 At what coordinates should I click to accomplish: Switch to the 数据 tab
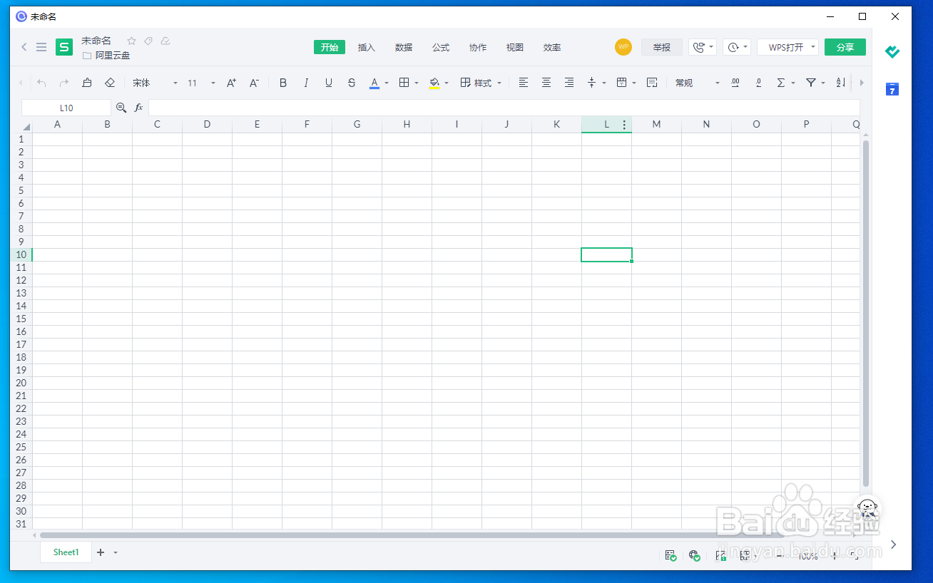click(x=404, y=47)
